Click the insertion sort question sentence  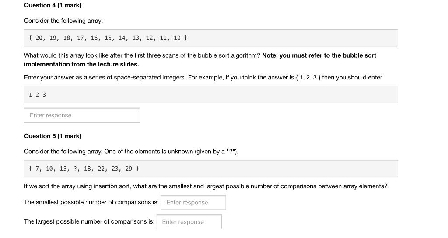(206, 186)
